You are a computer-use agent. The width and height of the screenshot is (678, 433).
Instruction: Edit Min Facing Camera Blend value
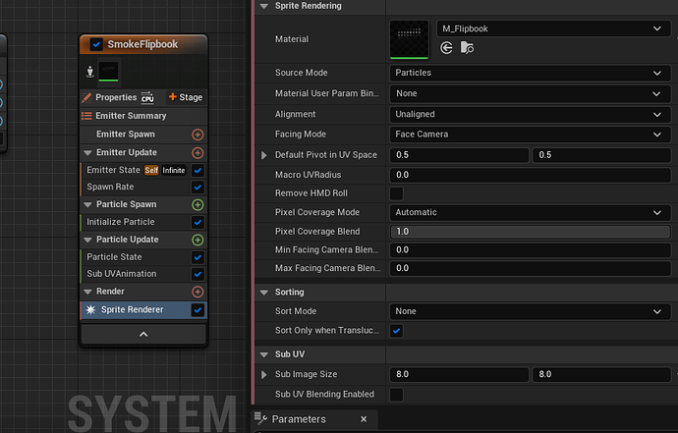[531, 250]
